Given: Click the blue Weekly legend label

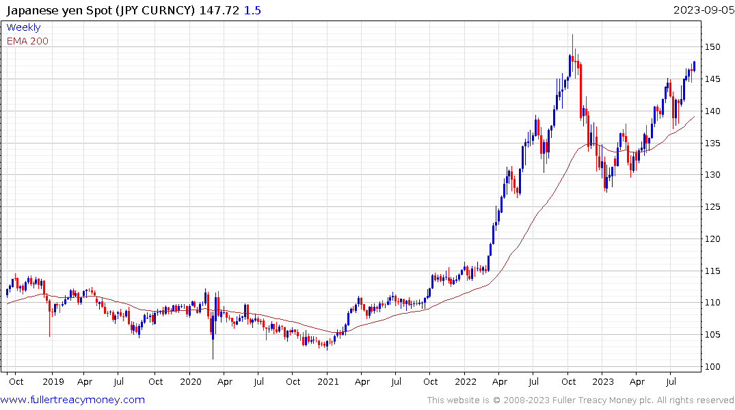Looking at the screenshot, I should pos(23,27).
